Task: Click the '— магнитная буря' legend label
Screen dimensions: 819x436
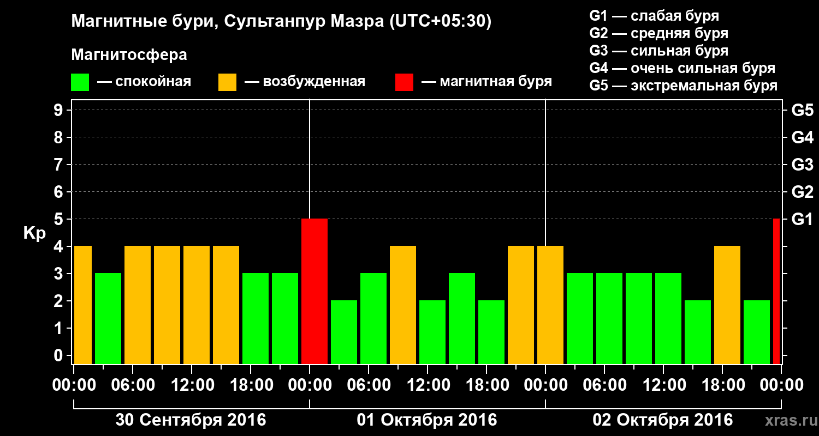Action: coord(486,82)
